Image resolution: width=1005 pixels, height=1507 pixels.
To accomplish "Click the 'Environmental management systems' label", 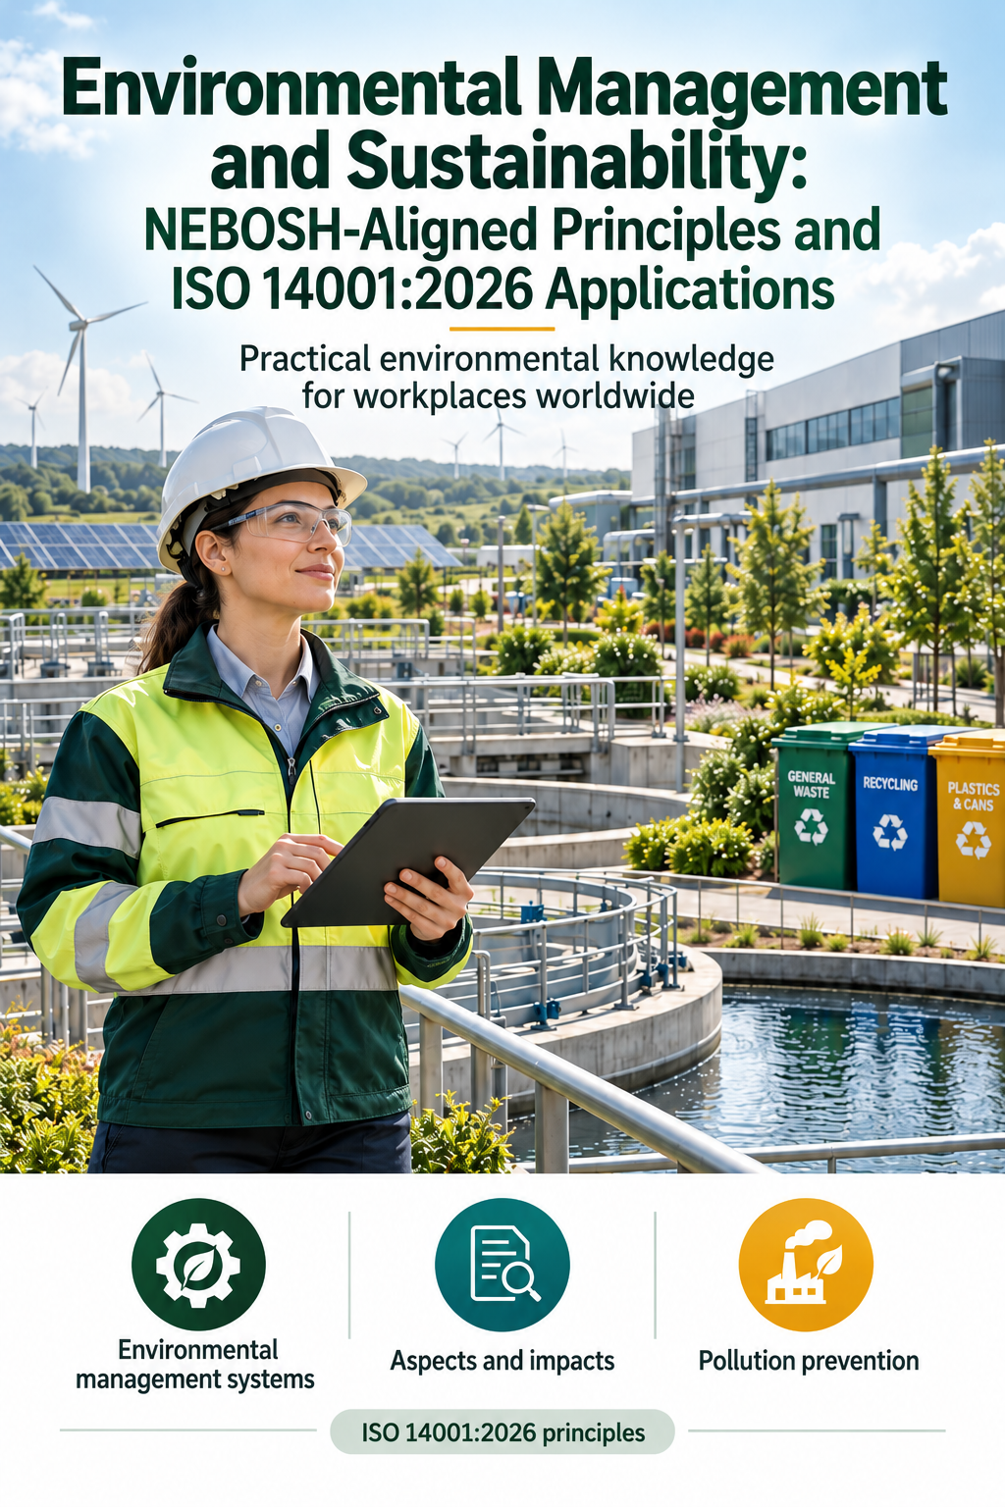I will pyautogui.click(x=195, y=1365).
